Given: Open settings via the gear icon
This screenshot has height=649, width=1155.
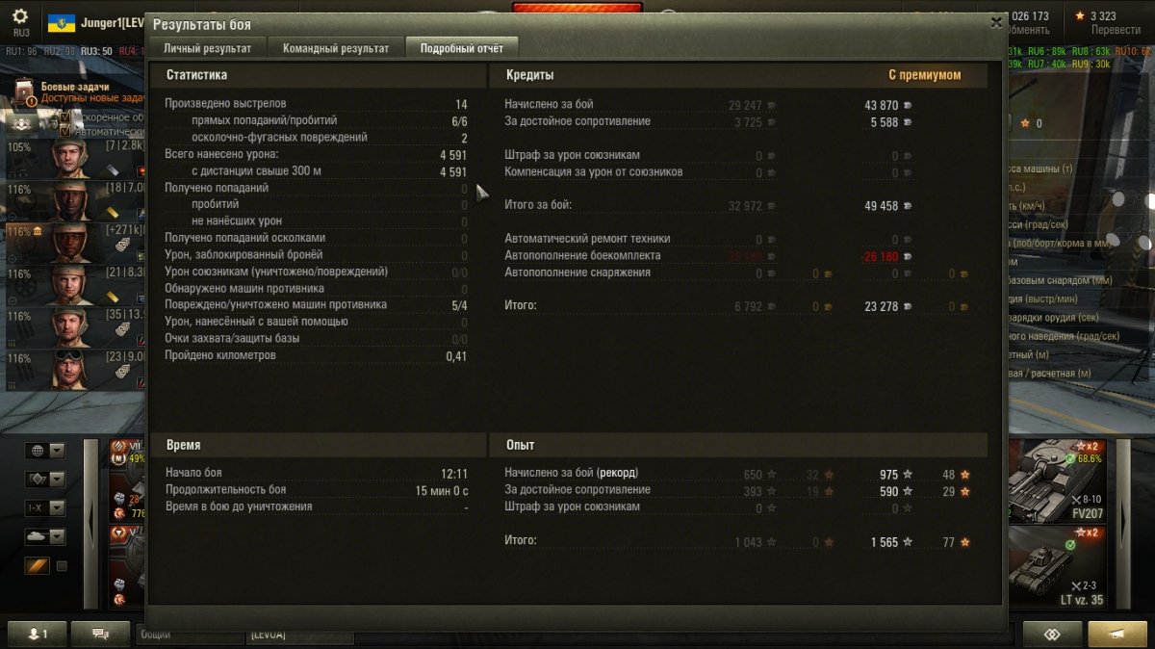Looking at the screenshot, I should pos(20,16).
